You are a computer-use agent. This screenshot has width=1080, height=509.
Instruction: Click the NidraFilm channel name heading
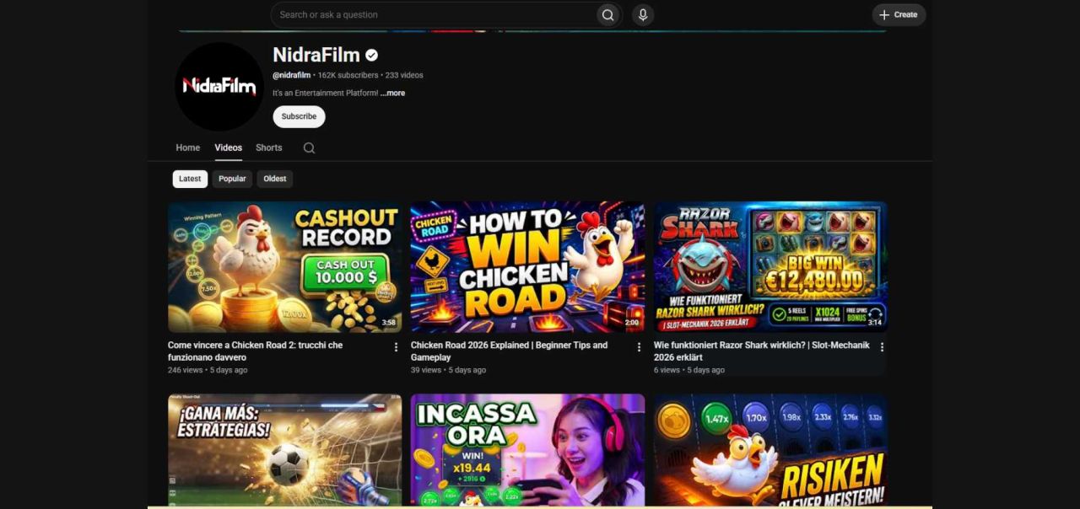[x=316, y=55]
